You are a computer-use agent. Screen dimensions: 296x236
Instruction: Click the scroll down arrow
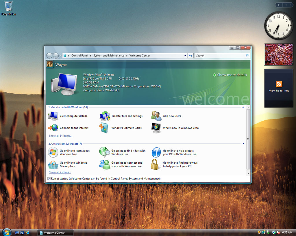coord(248,173)
